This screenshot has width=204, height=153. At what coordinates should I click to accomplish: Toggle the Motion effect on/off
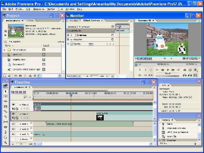pos(68,35)
